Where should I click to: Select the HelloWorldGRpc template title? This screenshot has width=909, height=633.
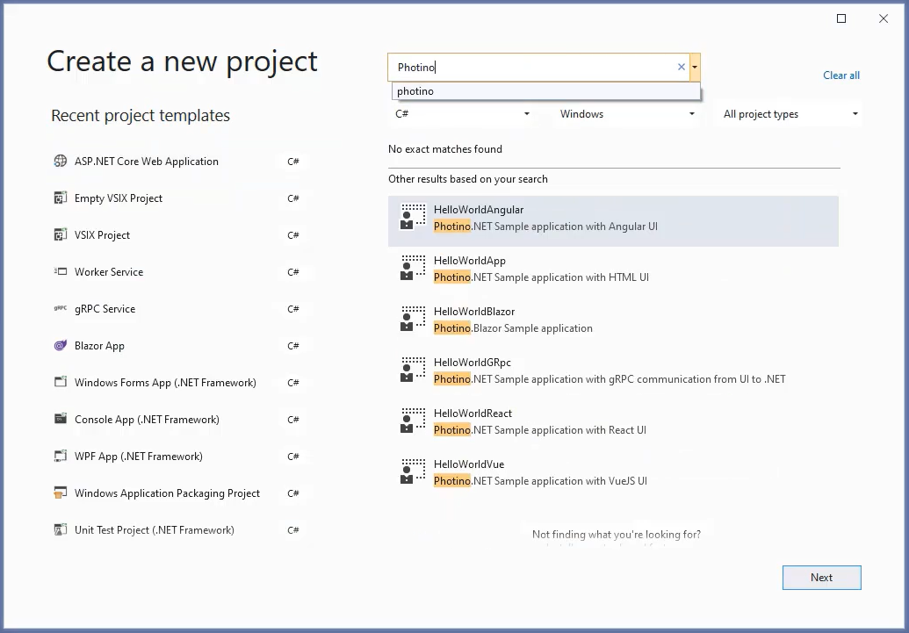(473, 363)
